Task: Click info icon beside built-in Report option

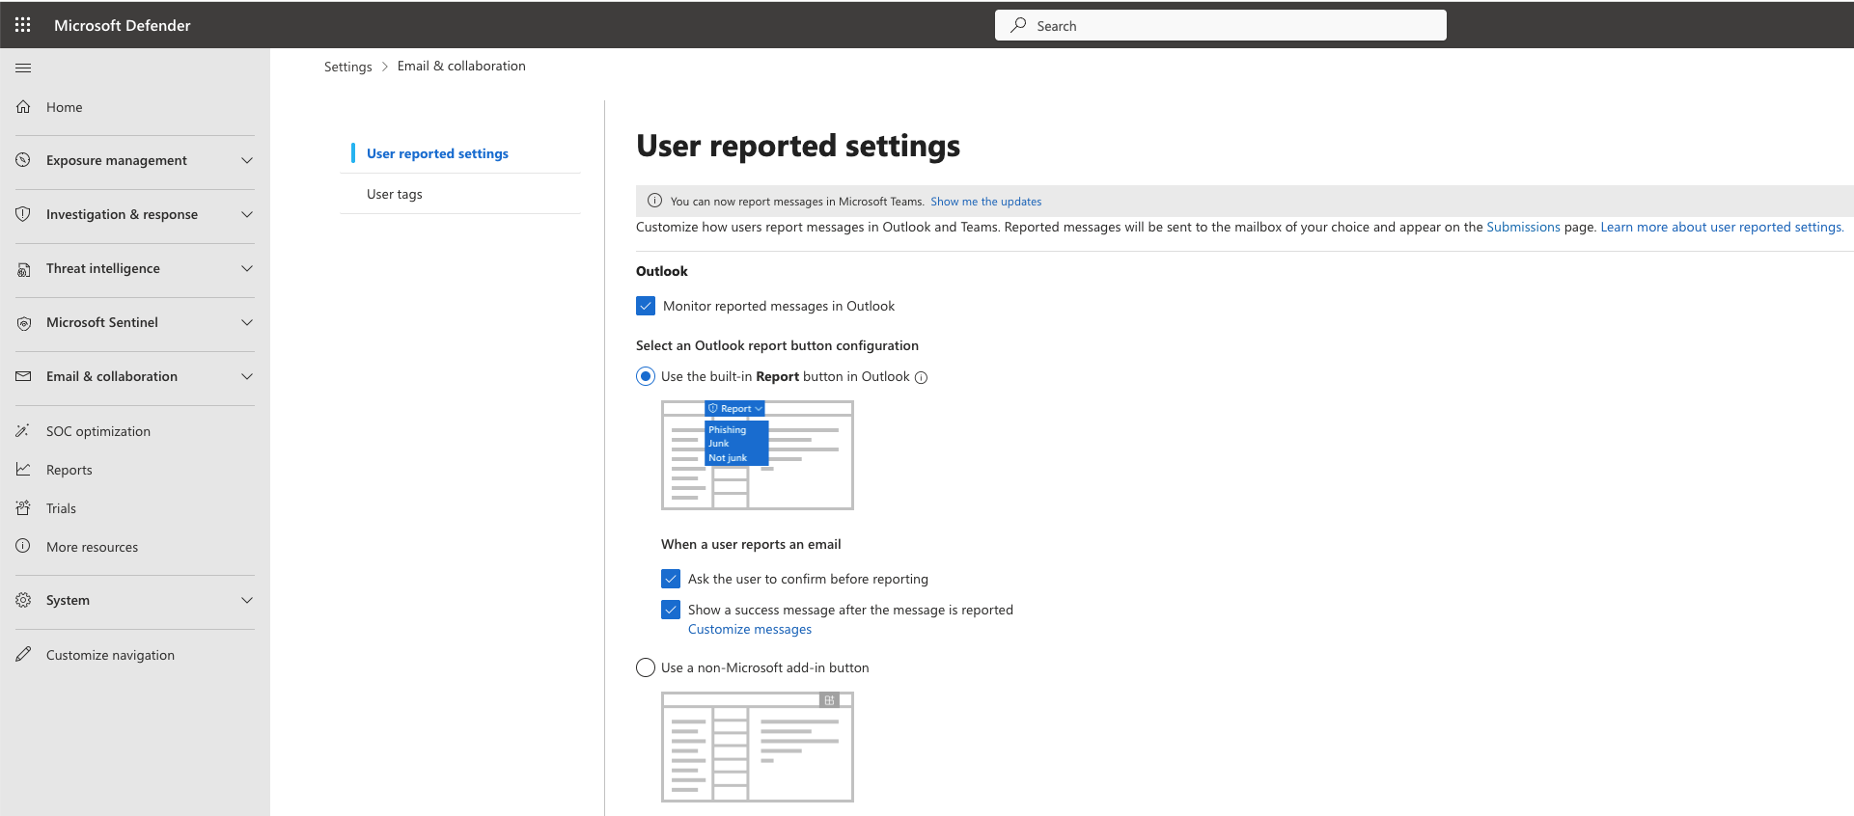Action: [921, 377]
